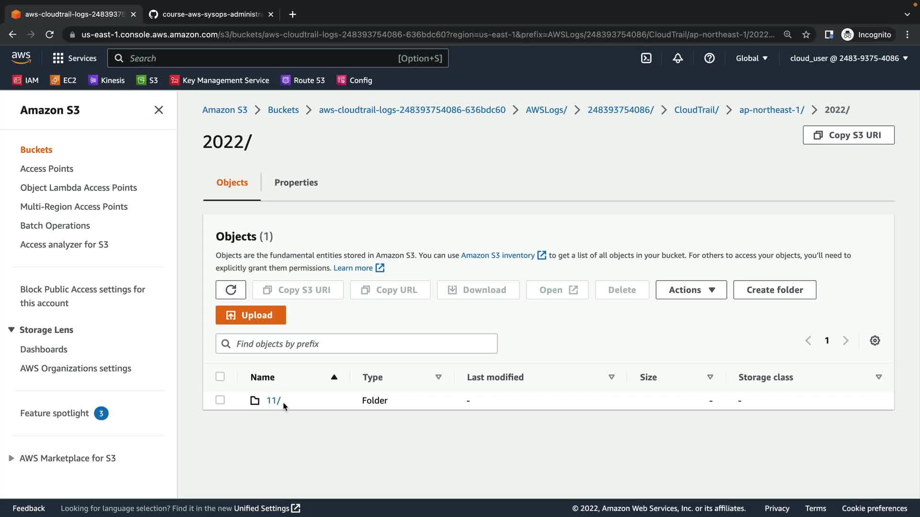Open Access Points in sidebar
920x517 pixels.
[x=46, y=169]
